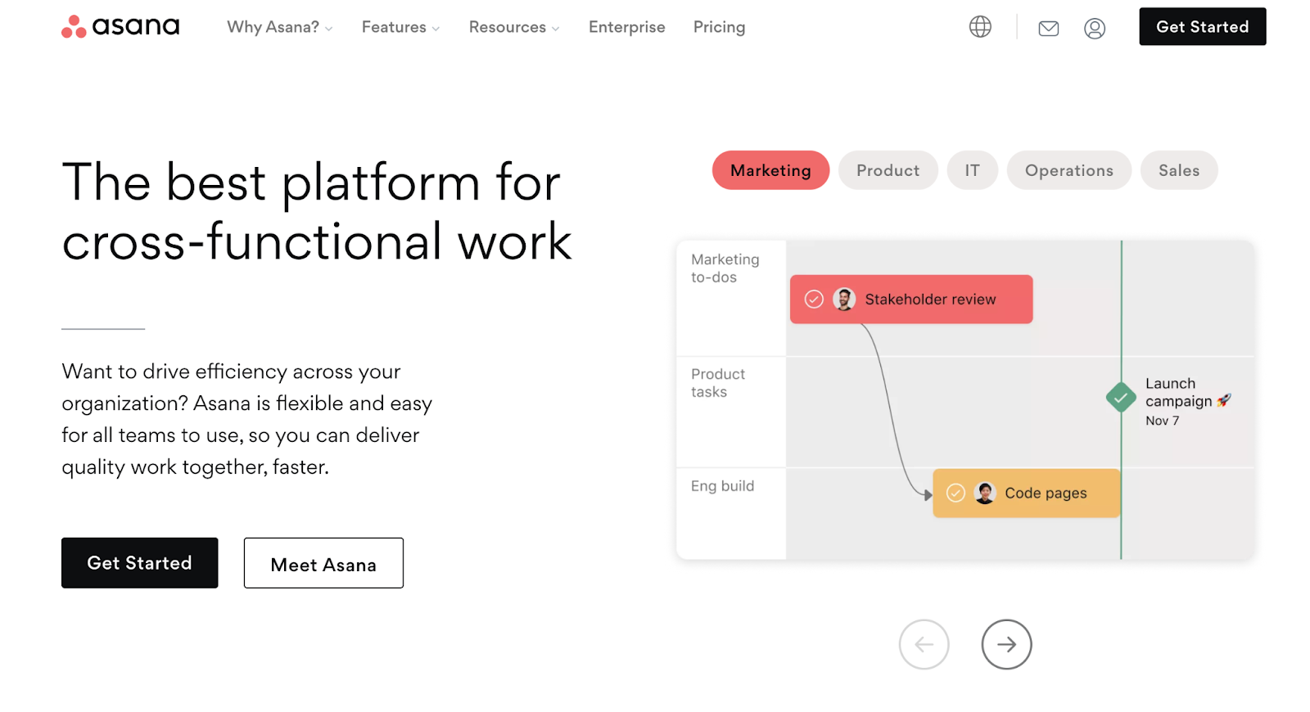Click the Meet Asana button
Screen dimensions: 1310x712
pyautogui.click(x=323, y=563)
